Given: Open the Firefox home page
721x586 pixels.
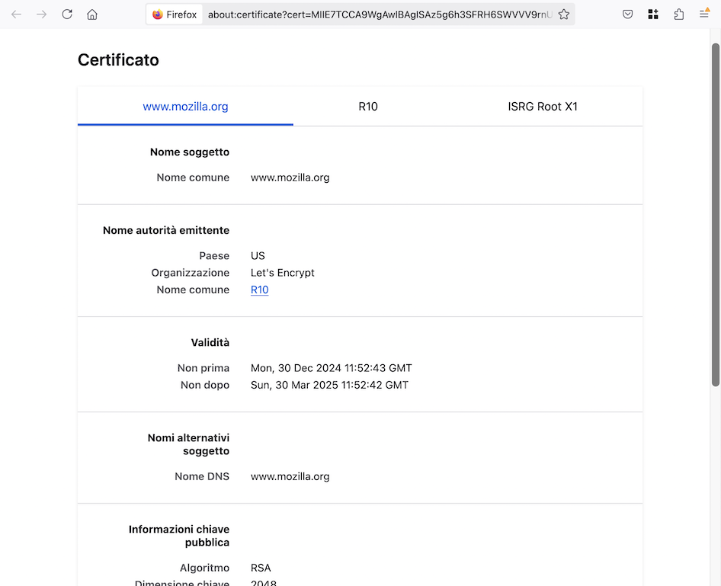Looking at the screenshot, I should 92,14.
